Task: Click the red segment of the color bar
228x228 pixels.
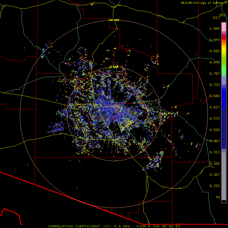Action: 224,38
